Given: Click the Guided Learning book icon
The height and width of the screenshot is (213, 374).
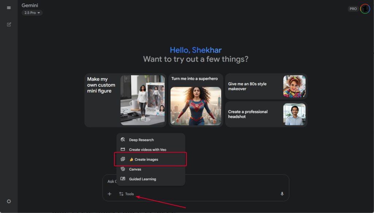Looking at the screenshot, I should pos(123,179).
